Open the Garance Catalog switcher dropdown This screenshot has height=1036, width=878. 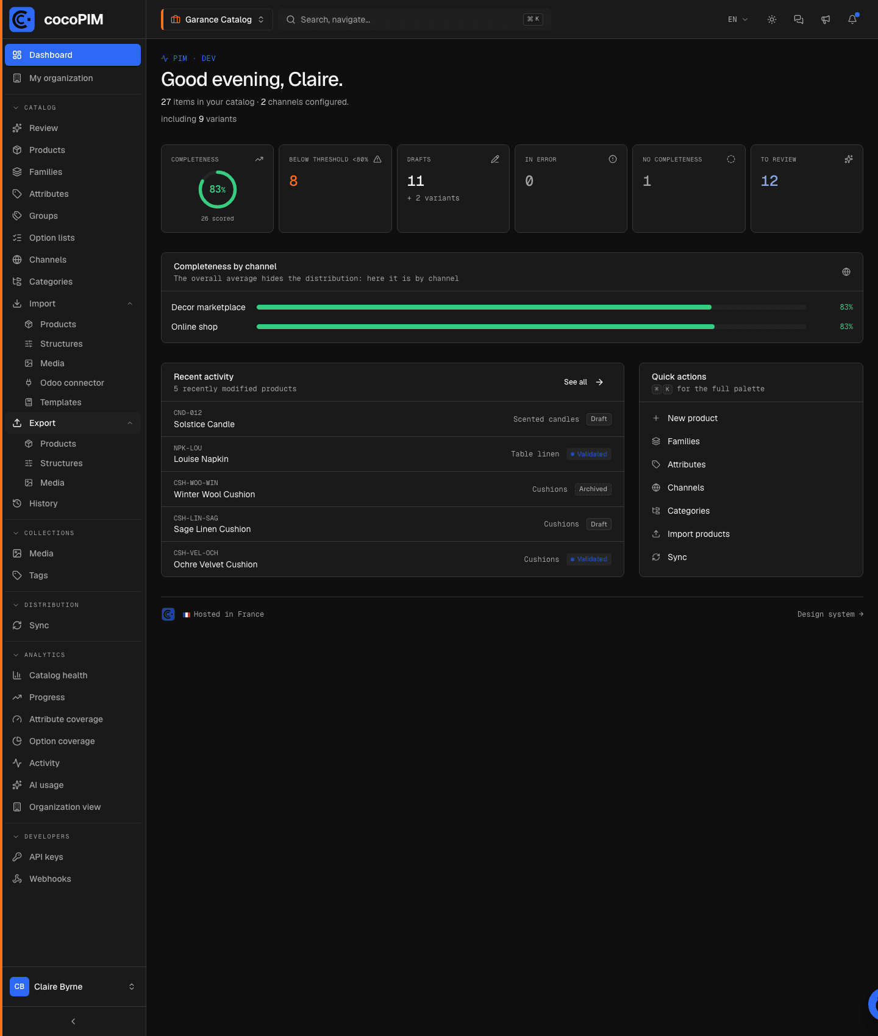click(x=217, y=20)
